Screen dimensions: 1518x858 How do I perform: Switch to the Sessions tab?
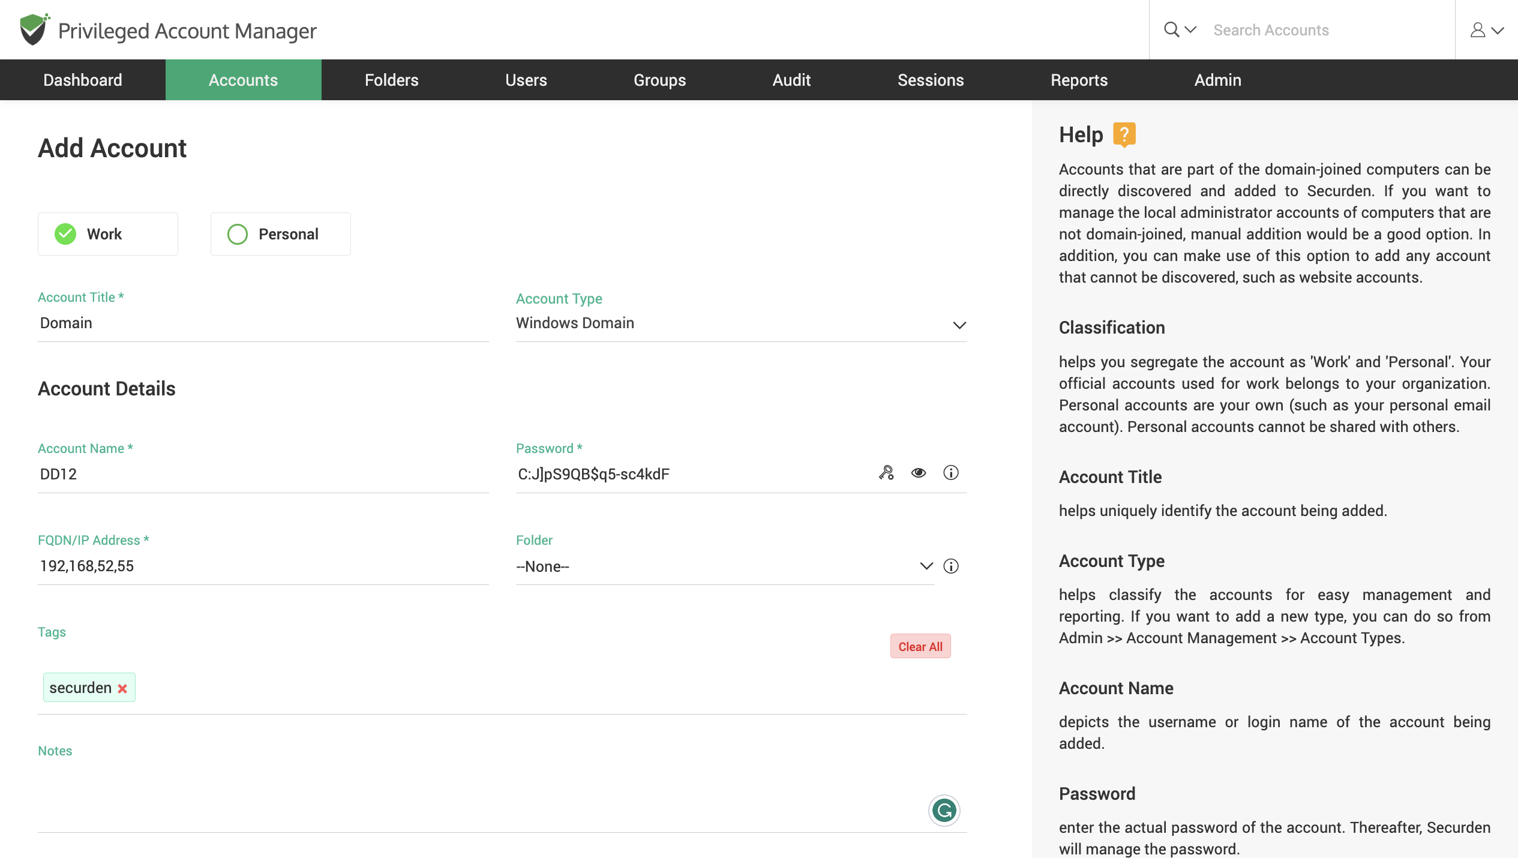coord(931,80)
